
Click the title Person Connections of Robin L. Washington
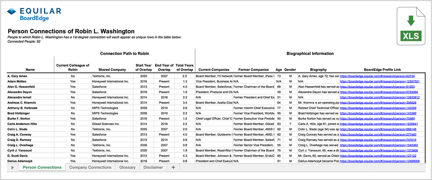tap(71, 31)
